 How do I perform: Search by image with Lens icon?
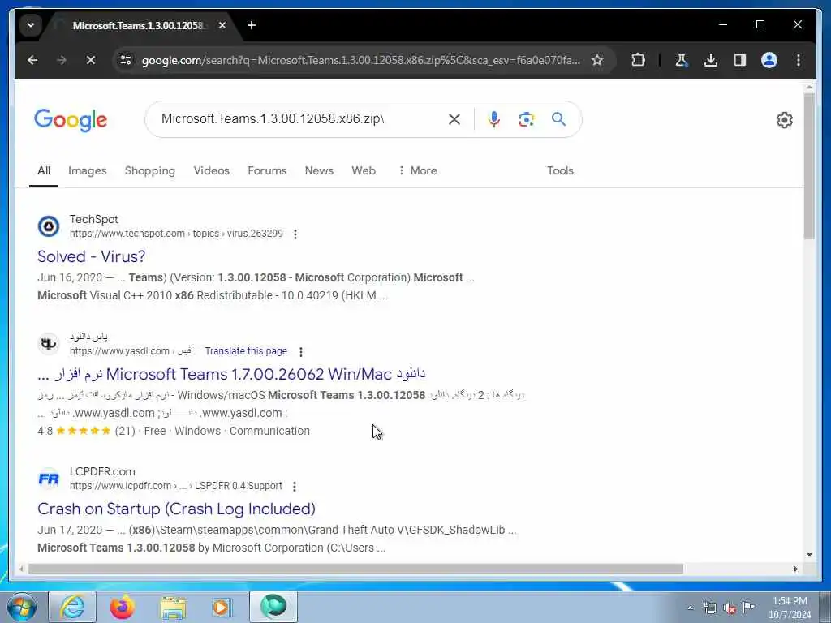tap(526, 119)
